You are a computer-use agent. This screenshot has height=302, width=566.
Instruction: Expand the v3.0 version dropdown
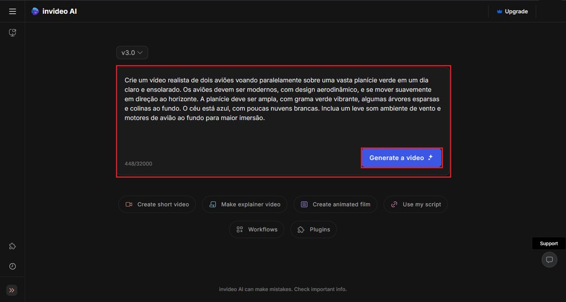(132, 53)
